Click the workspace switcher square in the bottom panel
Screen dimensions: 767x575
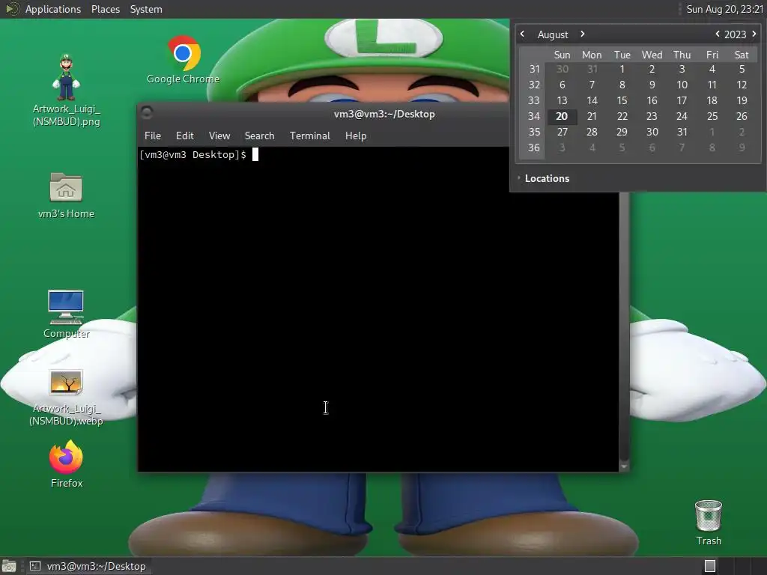[710, 566]
